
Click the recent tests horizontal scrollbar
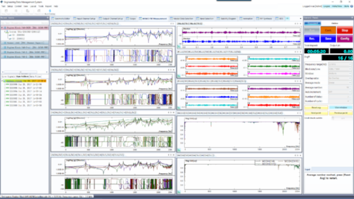click(24, 72)
